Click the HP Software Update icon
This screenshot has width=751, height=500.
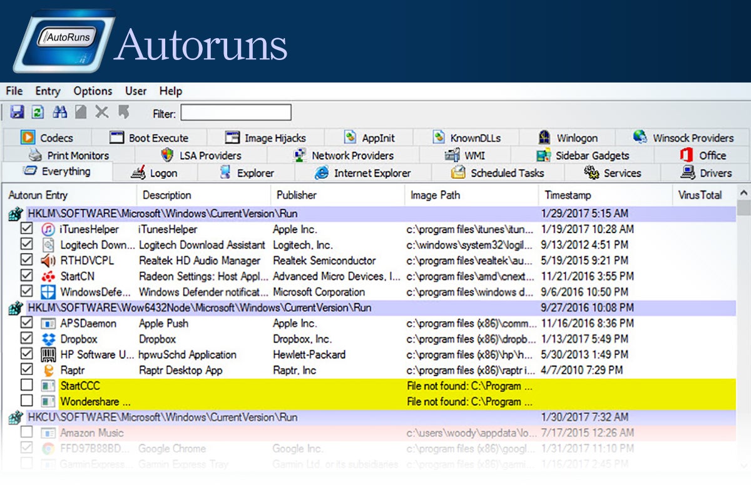click(x=48, y=354)
